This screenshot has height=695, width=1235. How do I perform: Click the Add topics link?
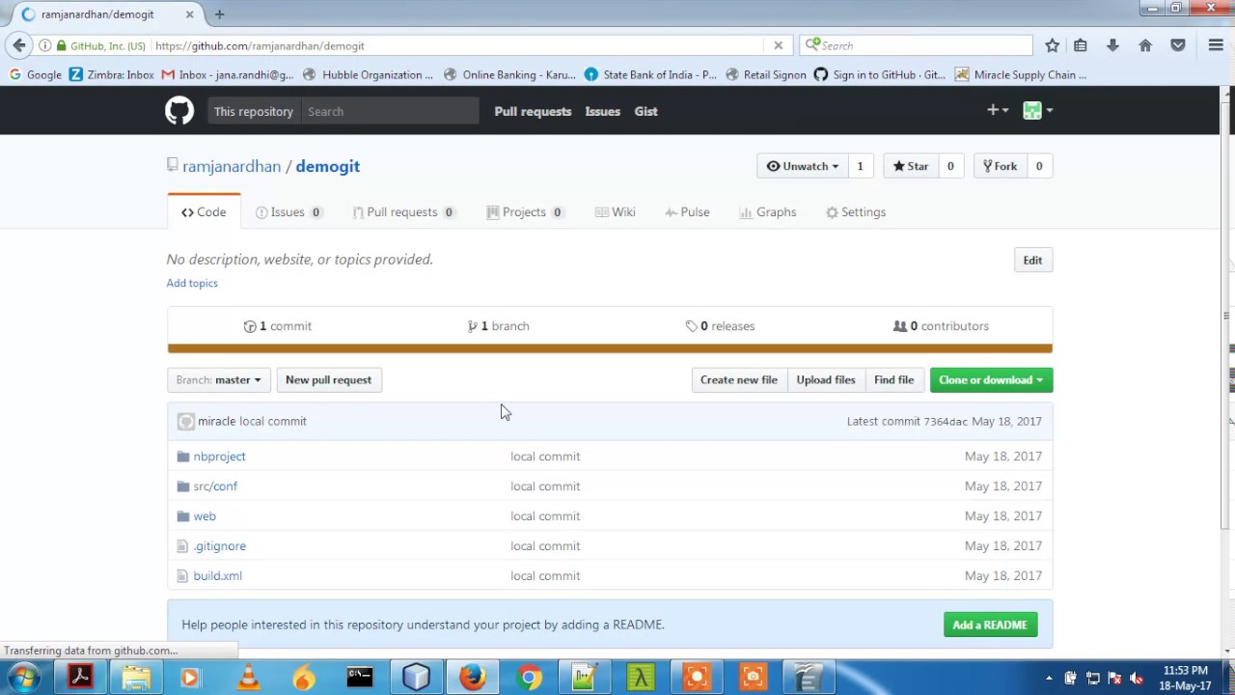click(192, 283)
